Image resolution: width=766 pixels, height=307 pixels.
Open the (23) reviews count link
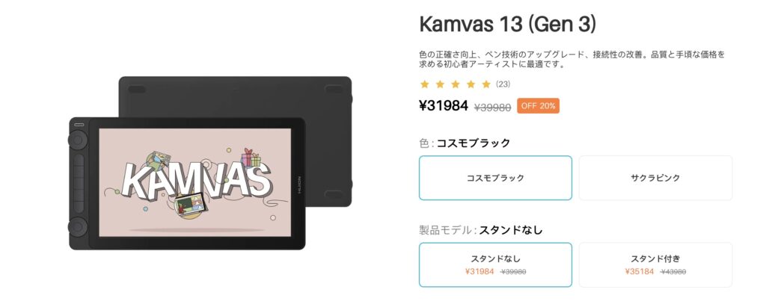[x=503, y=84]
